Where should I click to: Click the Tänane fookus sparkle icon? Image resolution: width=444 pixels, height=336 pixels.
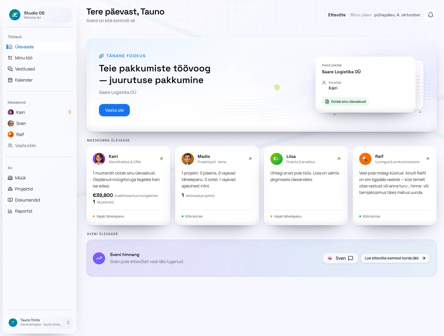point(102,56)
